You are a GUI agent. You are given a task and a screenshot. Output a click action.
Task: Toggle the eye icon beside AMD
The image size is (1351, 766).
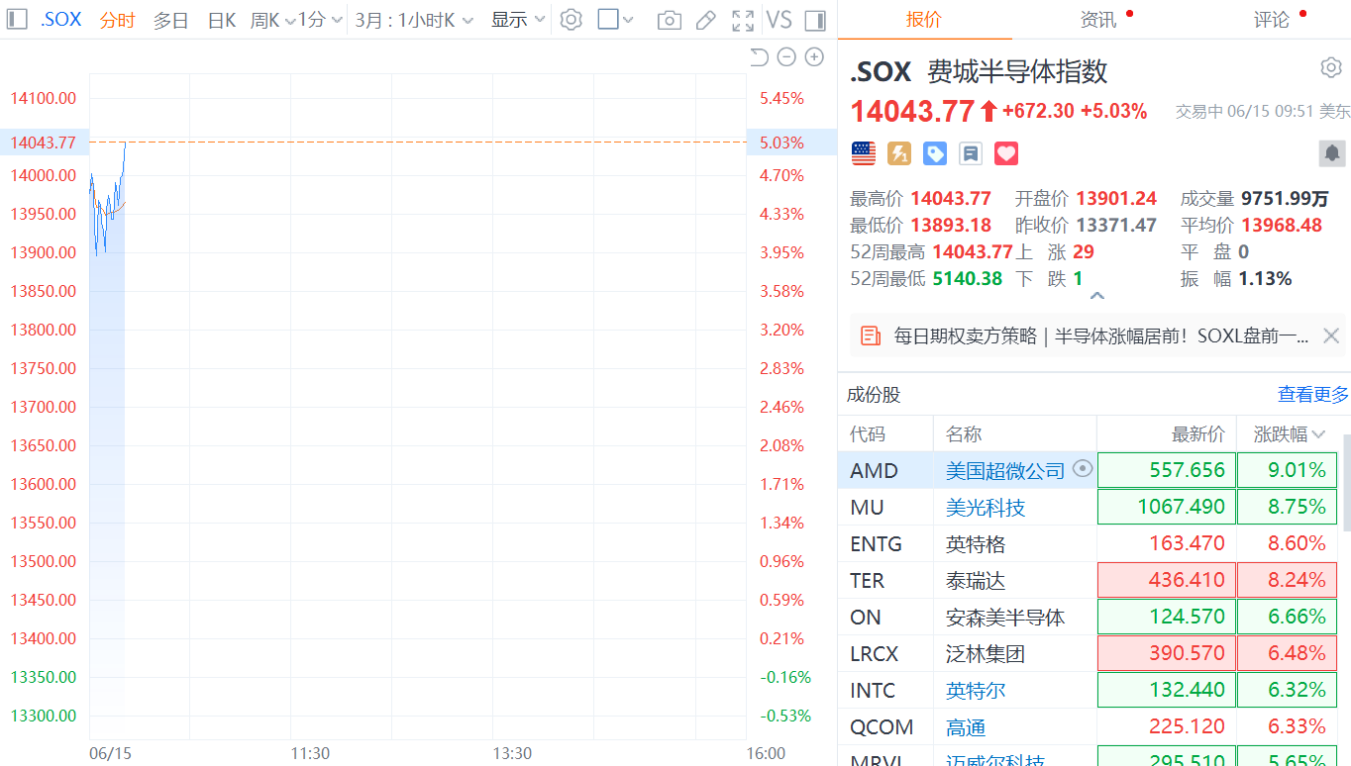tap(1083, 469)
